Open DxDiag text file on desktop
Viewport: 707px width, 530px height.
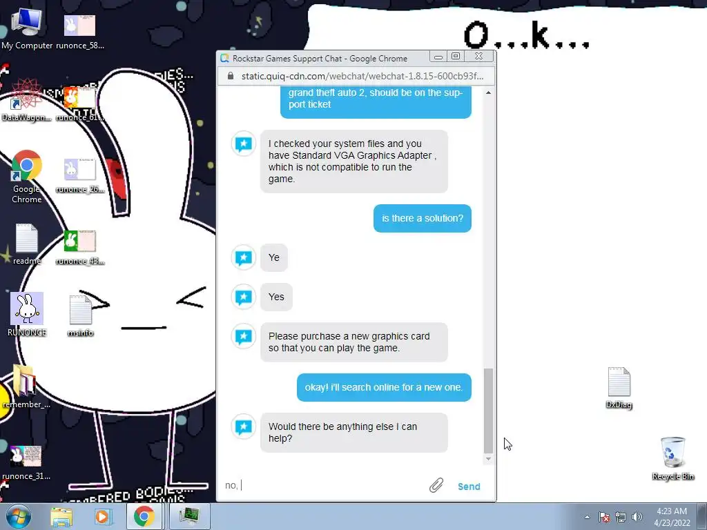[x=619, y=388]
